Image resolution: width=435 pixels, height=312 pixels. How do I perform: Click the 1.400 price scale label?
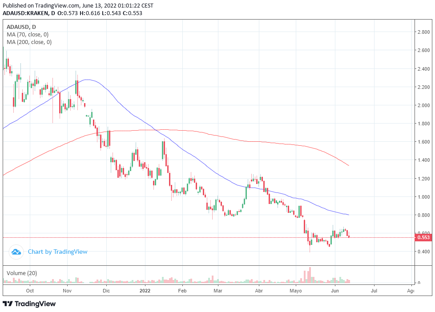423,160
